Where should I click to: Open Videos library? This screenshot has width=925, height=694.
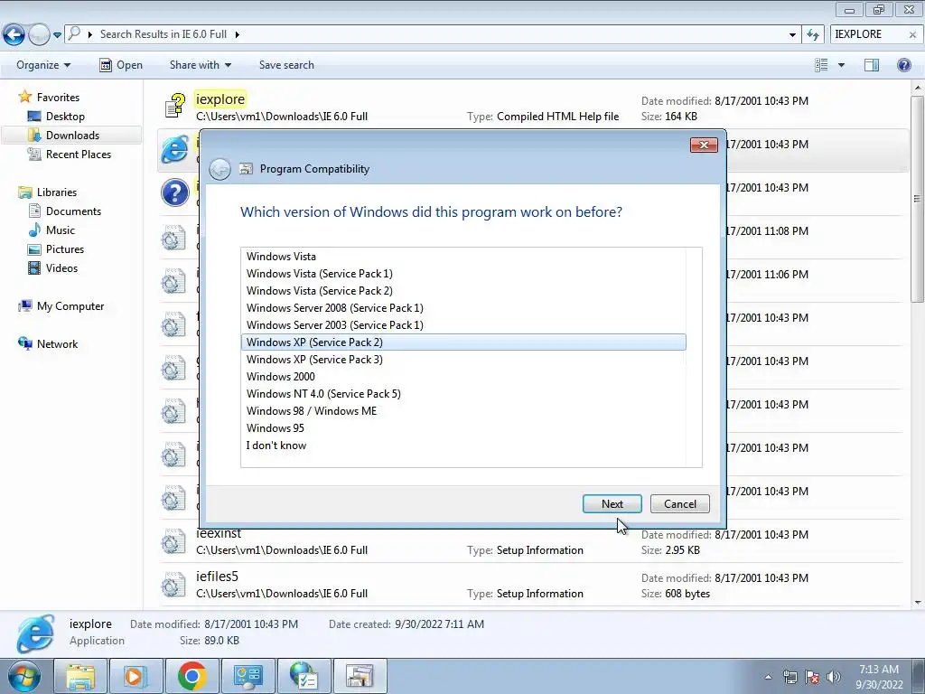pyautogui.click(x=61, y=267)
